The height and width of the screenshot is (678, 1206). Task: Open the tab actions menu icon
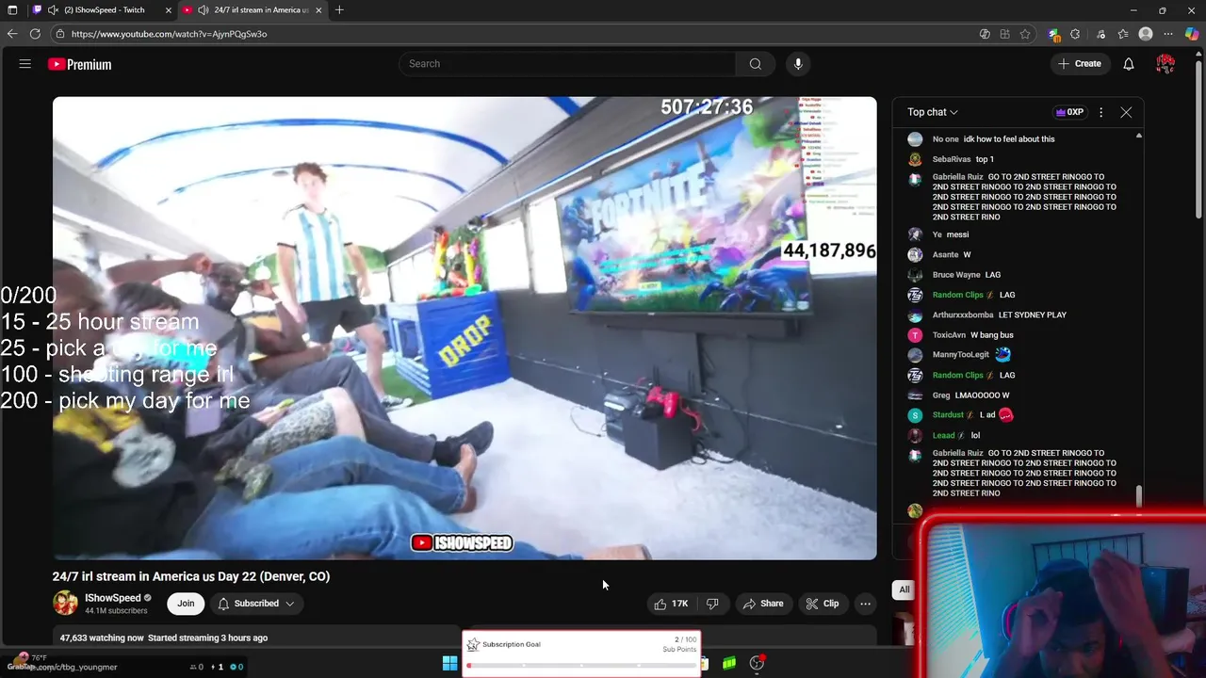[x=12, y=9]
